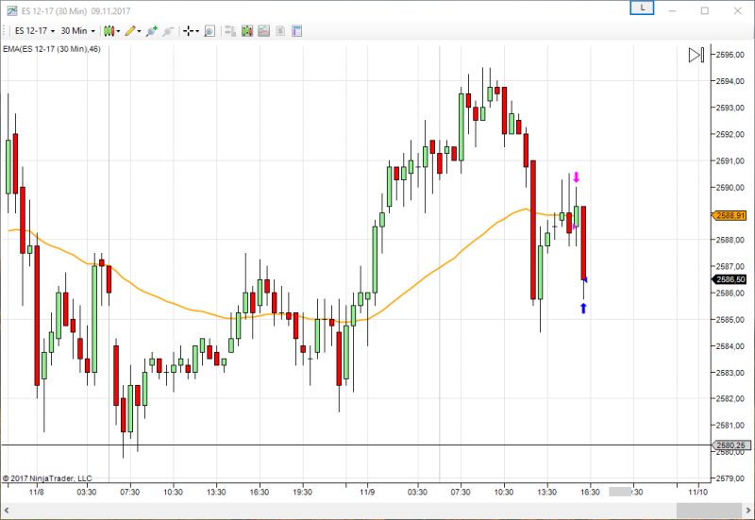Image resolution: width=755 pixels, height=520 pixels.
Task: Select the 2580.25 horizontal line price label
Action: click(x=730, y=445)
